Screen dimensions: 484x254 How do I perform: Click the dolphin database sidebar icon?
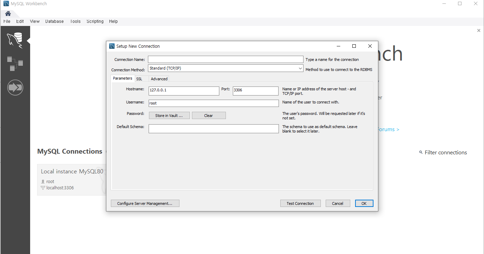(15, 40)
